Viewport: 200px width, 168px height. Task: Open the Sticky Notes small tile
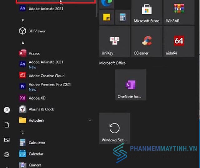(107, 17)
